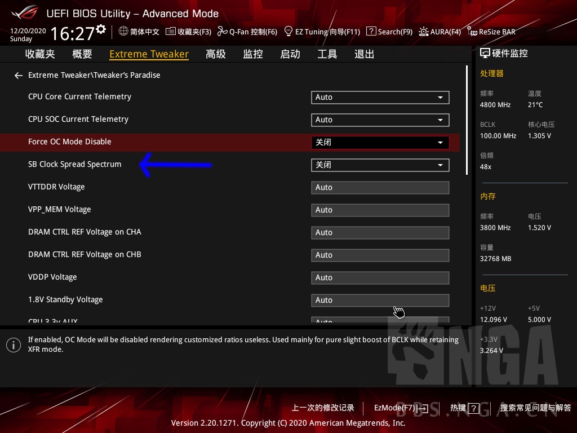Viewport: 577px width, 433px height.
Task: Select the Force OC Mode Disable row label
Action: pyautogui.click(x=69, y=142)
